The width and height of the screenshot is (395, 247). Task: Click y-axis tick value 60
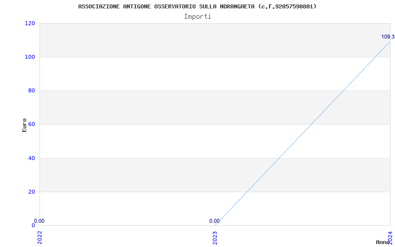coord(31,124)
